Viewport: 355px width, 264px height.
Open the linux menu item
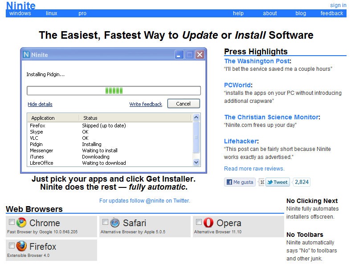pyautogui.click(x=52, y=13)
